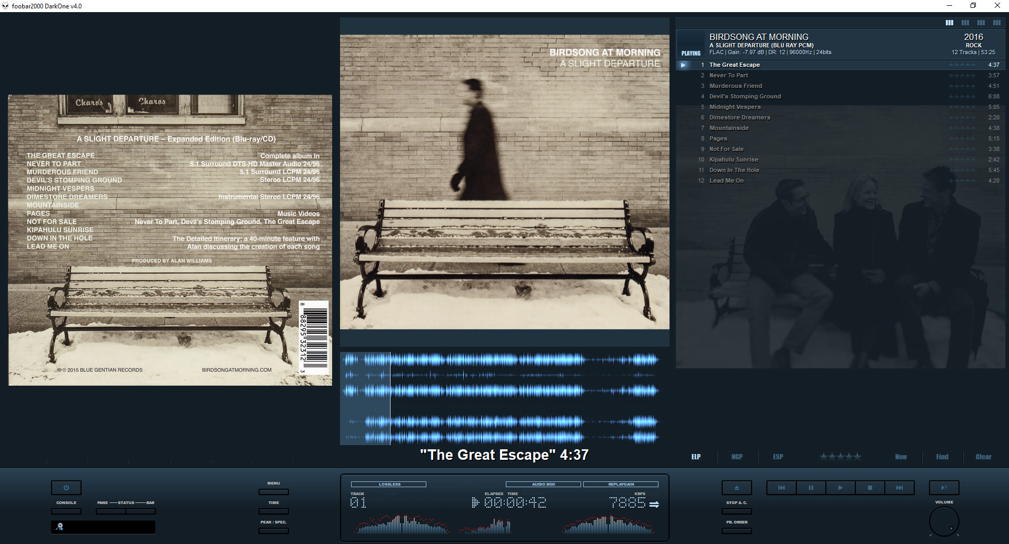
Task: Click the Now button
Action: pyautogui.click(x=901, y=457)
